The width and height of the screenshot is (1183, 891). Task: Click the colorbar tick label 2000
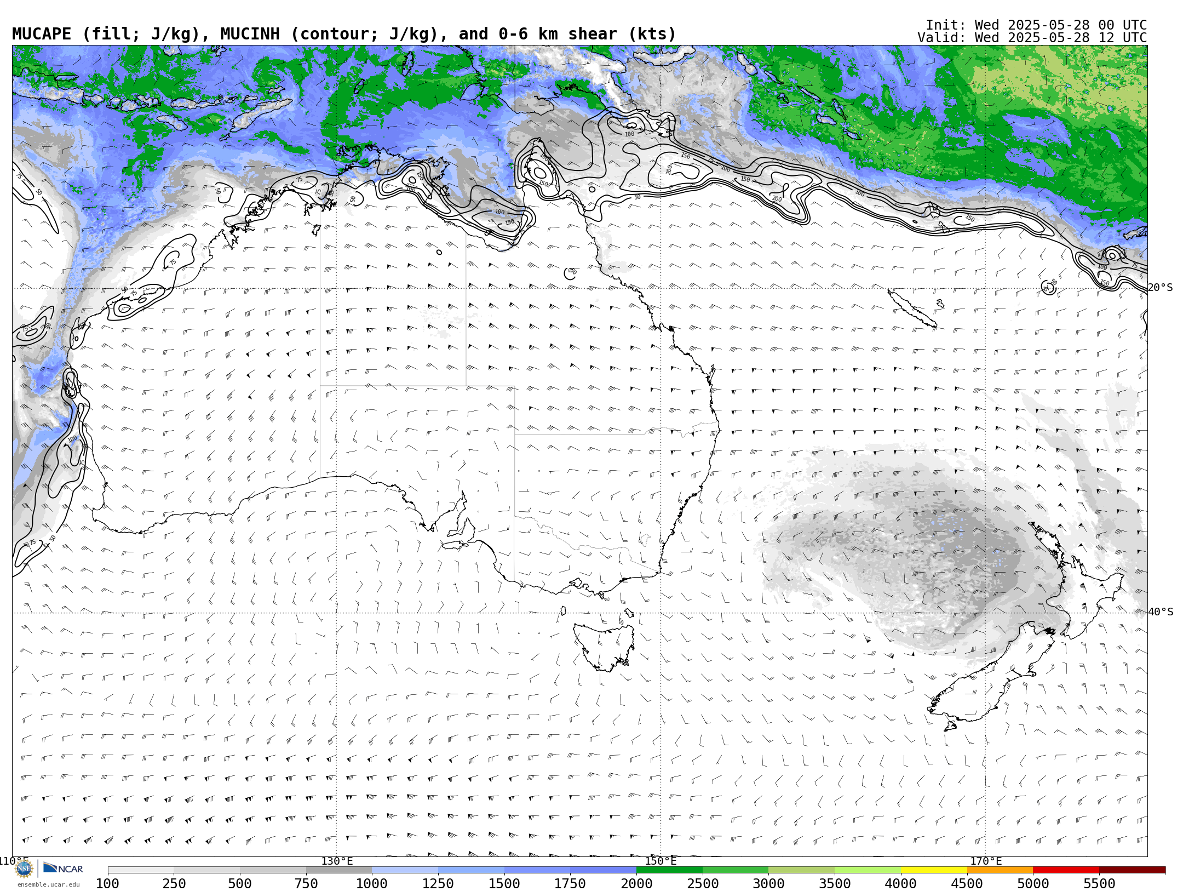(636, 884)
